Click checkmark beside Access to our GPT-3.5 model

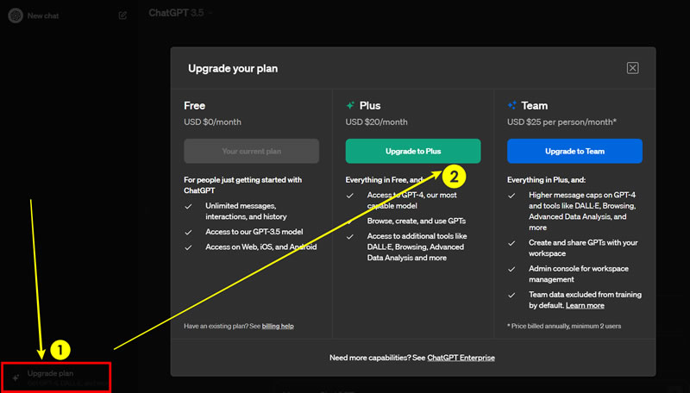[x=188, y=233]
